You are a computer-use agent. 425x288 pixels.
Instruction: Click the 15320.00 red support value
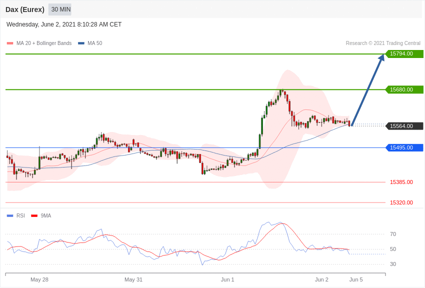[401, 202]
